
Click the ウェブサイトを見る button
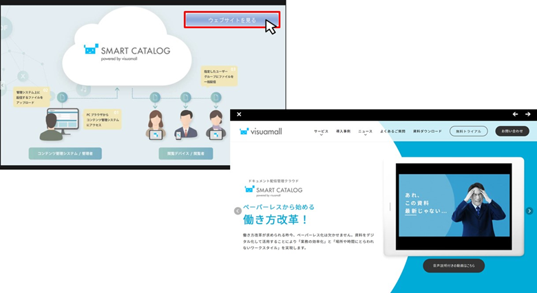(x=232, y=20)
